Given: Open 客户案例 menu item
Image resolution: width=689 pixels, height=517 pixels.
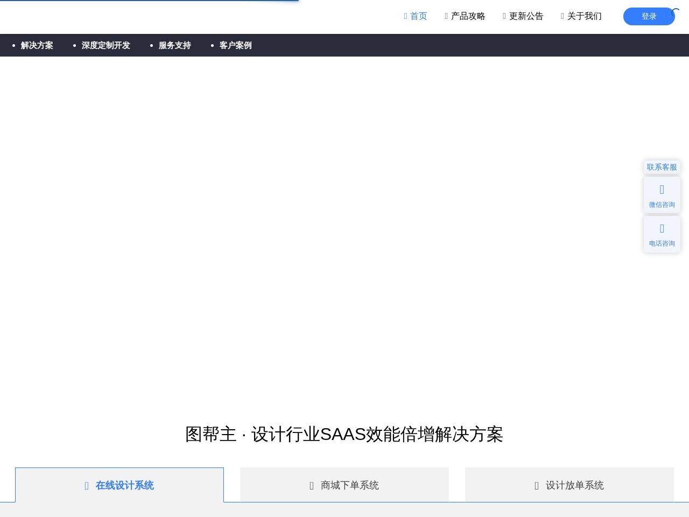Looking at the screenshot, I should (x=236, y=45).
